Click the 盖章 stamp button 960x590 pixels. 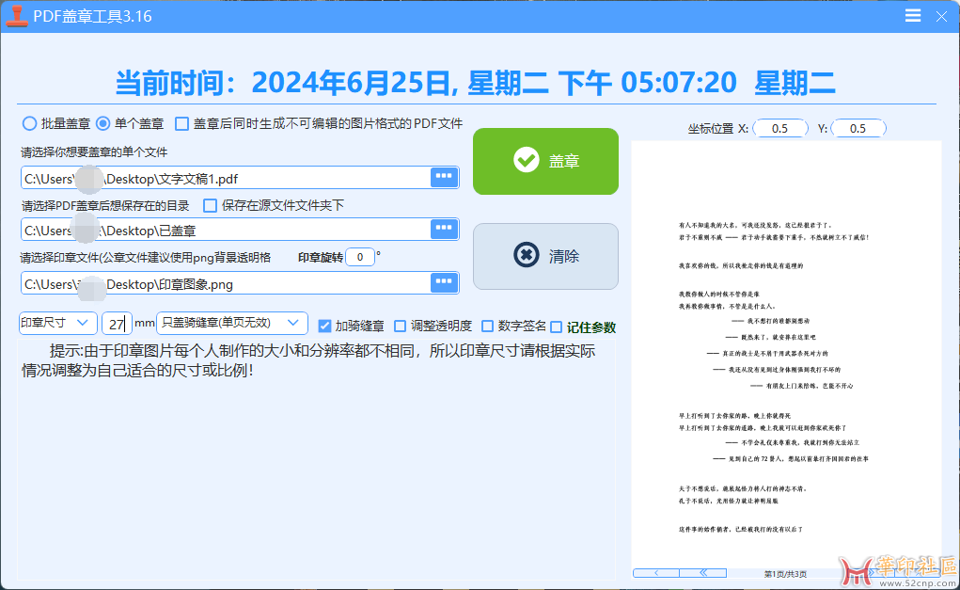click(x=545, y=161)
